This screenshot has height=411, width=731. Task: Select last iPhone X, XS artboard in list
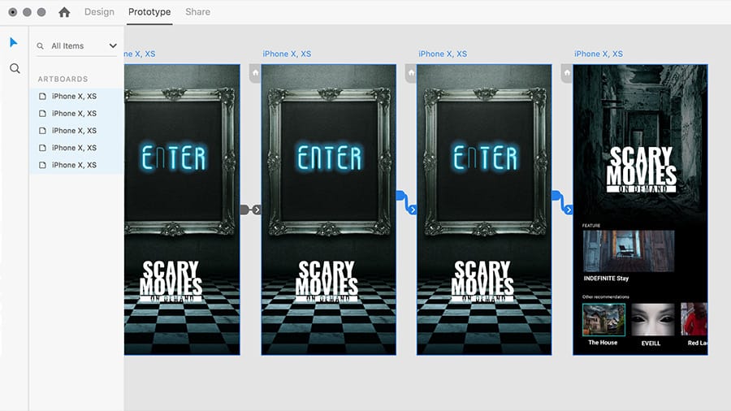click(76, 166)
